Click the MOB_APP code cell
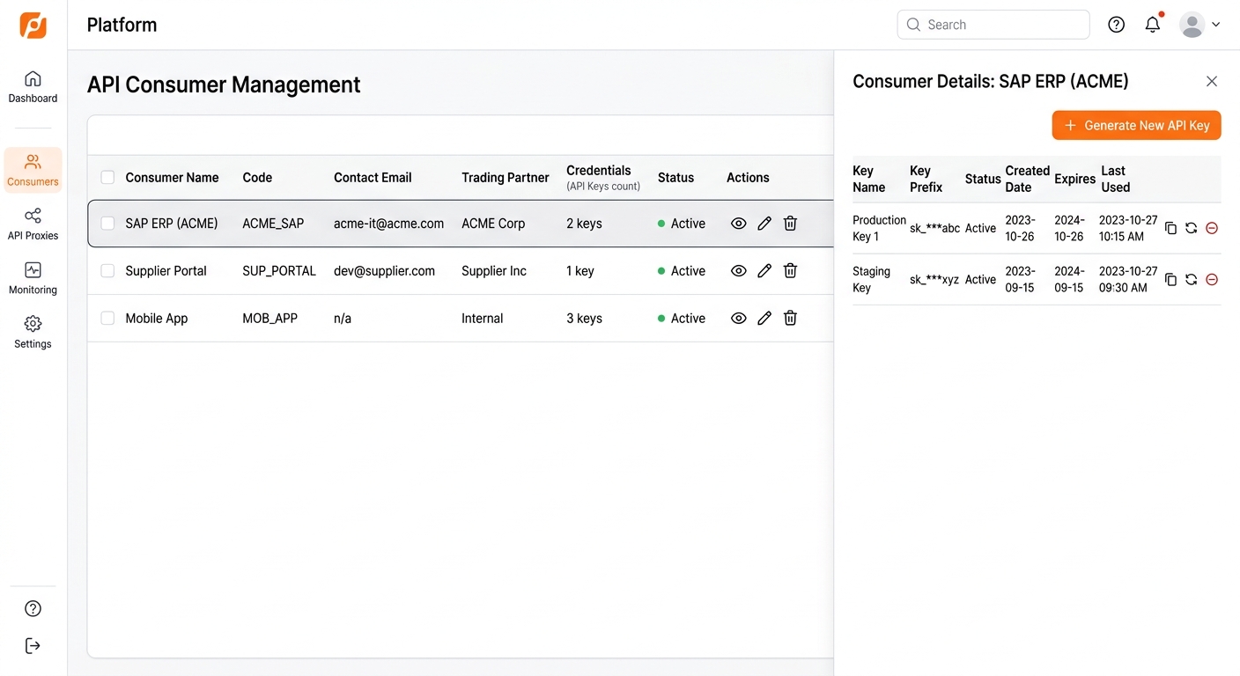This screenshot has width=1240, height=676. coord(269,319)
